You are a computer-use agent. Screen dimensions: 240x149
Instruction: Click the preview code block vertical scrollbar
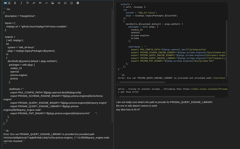(226, 49)
